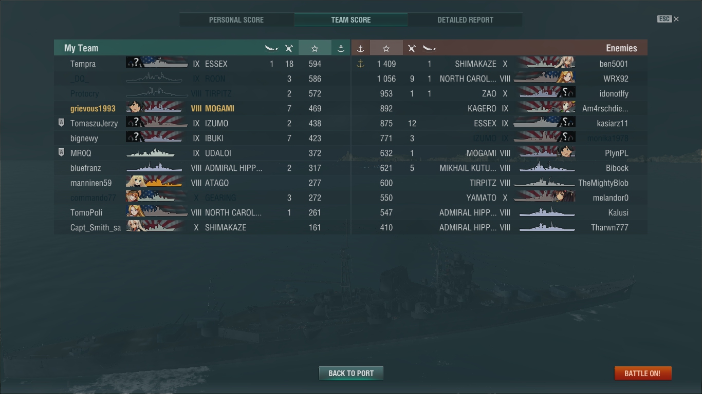This screenshot has width=702, height=394.
Task: Click My Team anchor base capture icon
Action: 341,48
